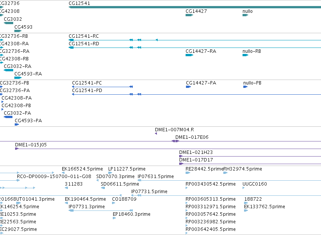This screenshot has height=235, width=321.
Task: Select the SD07070.3prime EST label
Action: (x=115, y=177)
